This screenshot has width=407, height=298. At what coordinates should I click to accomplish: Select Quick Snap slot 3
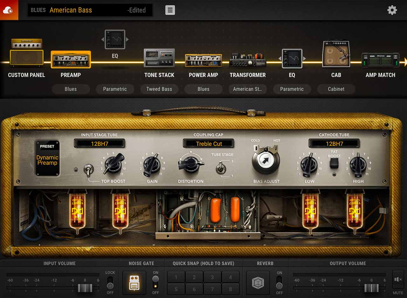click(x=212, y=277)
